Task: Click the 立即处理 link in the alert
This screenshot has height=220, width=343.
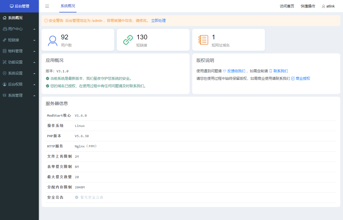Action: [158, 21]
